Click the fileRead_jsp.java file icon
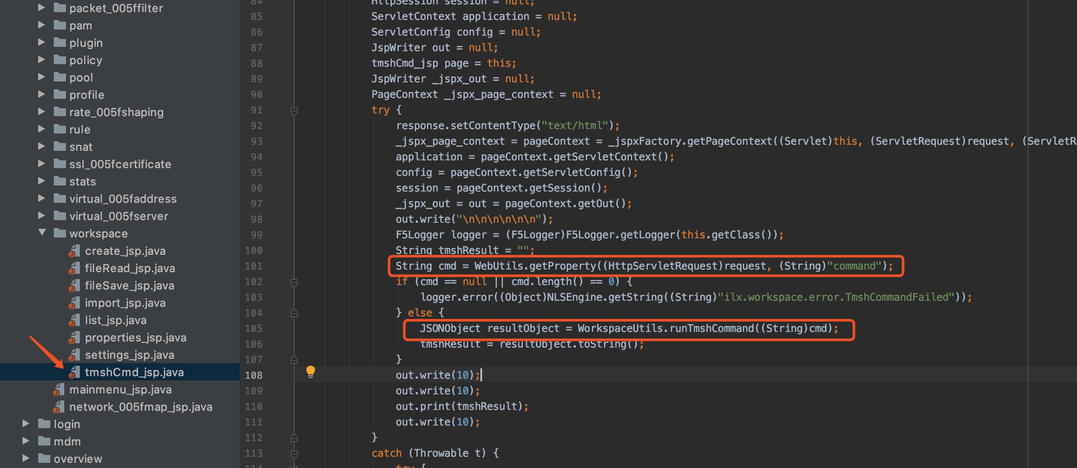 point(74,268)
